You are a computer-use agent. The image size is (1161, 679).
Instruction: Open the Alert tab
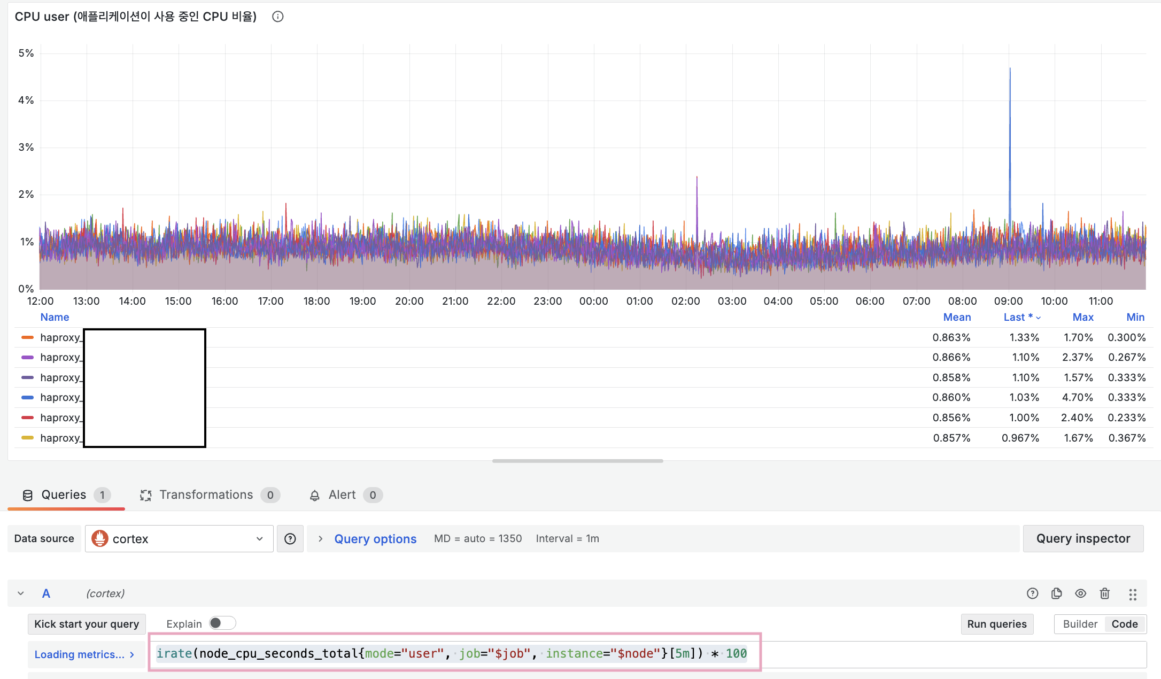(345, 495)
